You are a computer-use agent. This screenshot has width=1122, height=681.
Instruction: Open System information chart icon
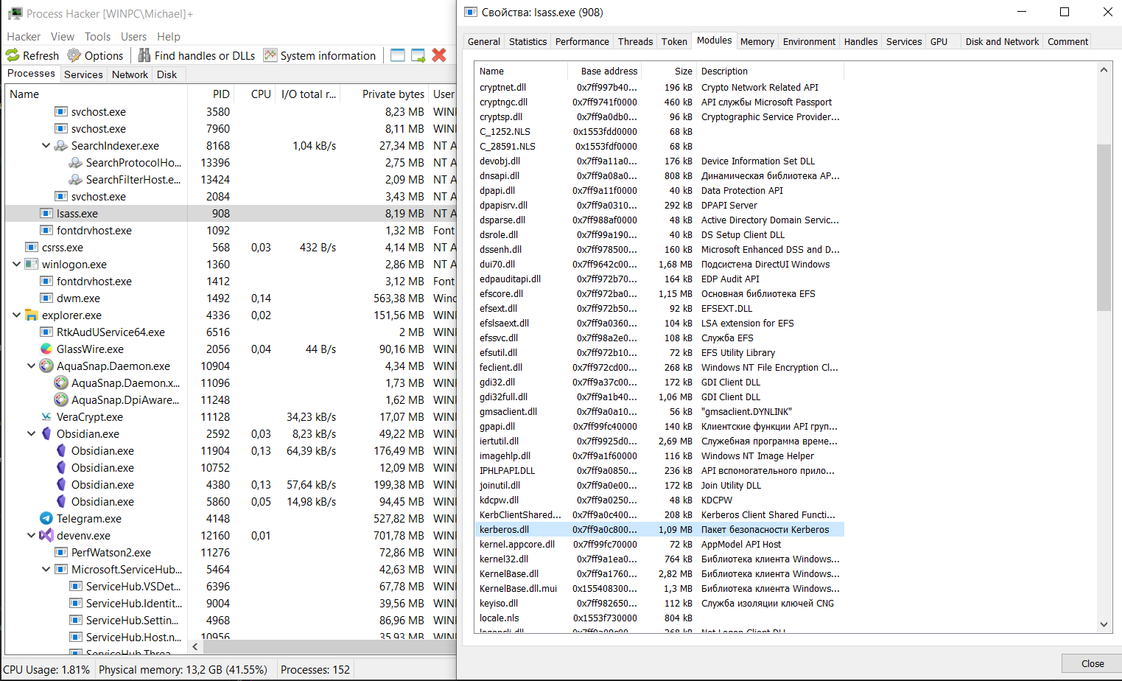tap(270, 55)
